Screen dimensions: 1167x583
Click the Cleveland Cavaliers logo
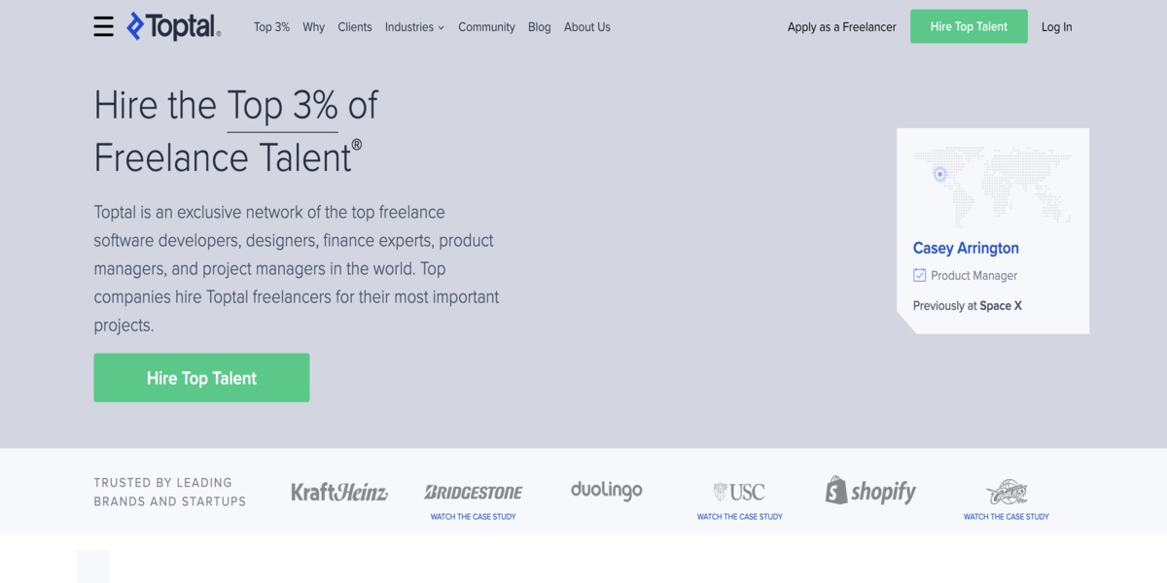pyautogui.click(x=1007, y=492)
